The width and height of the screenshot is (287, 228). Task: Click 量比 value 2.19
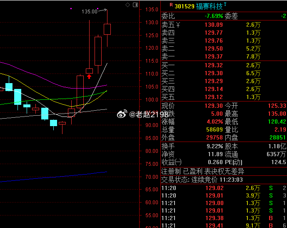[280, 130]
